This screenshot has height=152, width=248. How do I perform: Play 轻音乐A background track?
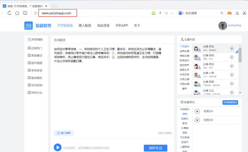click(197, 111)
